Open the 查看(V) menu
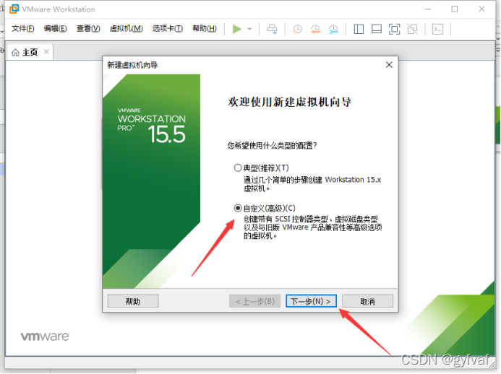The width and height of the screenshot is (501, 374). click(88, 29)
